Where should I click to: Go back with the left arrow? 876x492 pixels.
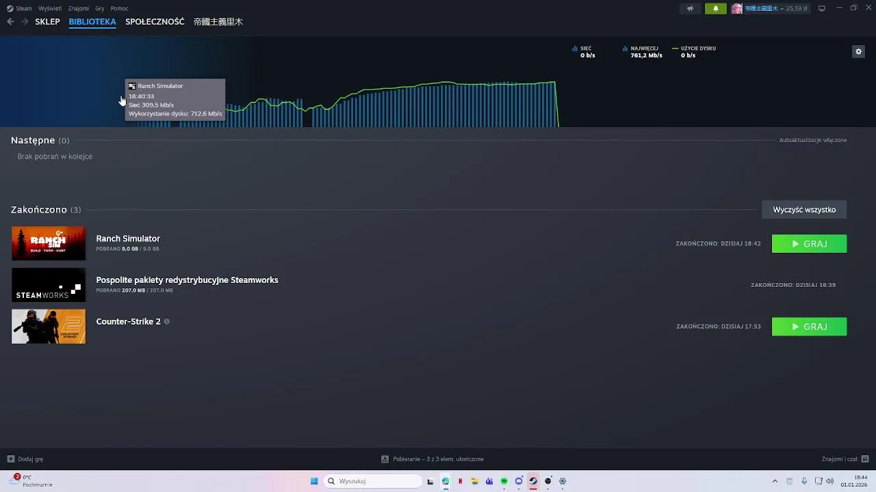pos(10,22)
